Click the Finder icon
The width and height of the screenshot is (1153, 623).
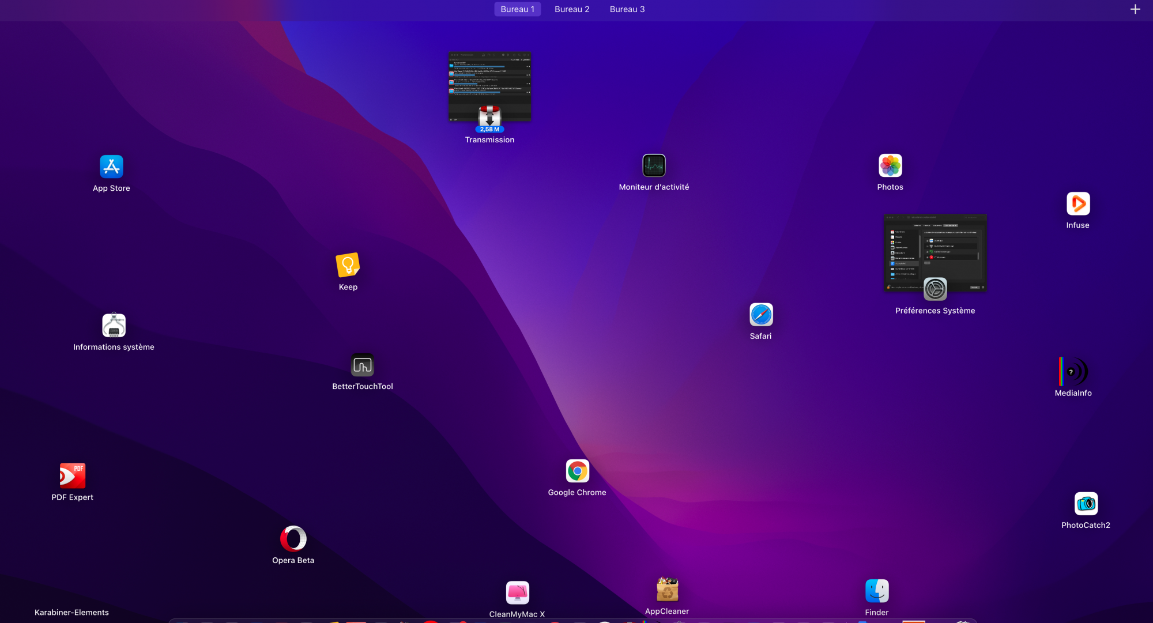click(877, 591)
